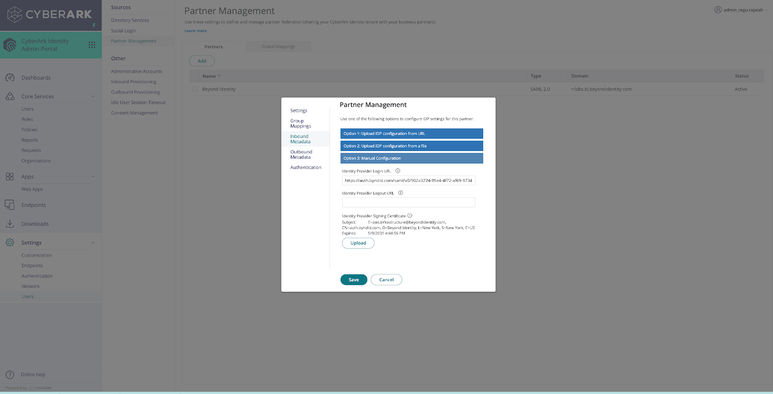Collapse the Core Services section
The width and height of the screenshot is (773, 394).
[93, 96]
